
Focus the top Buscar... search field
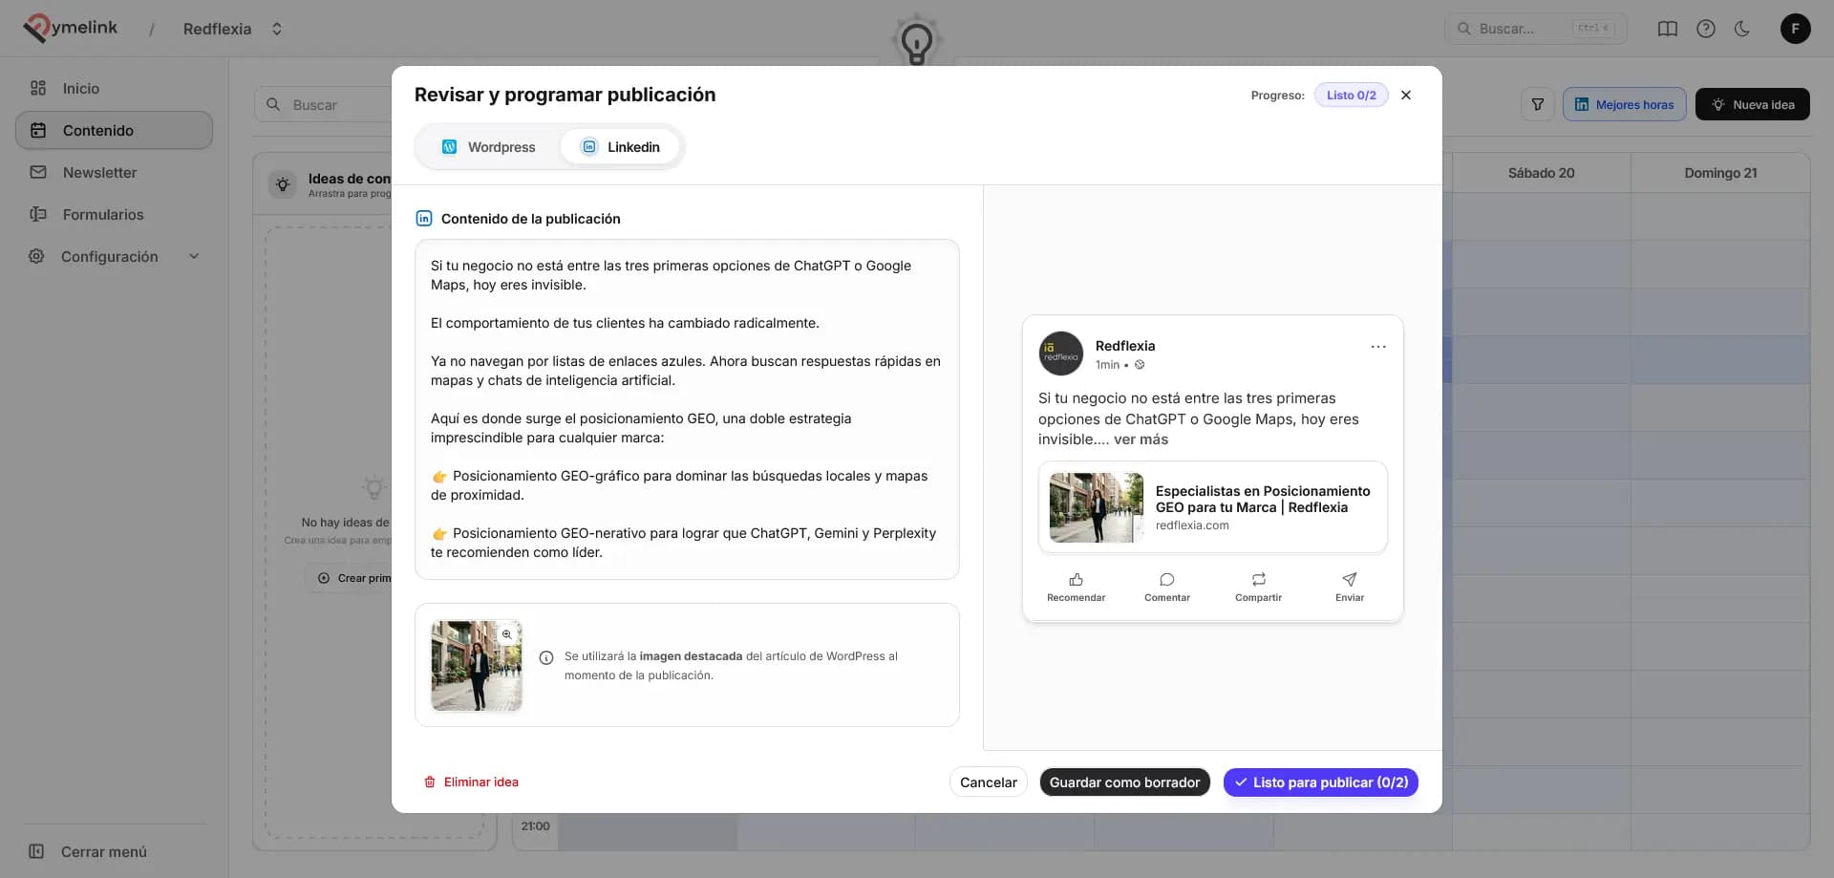point(1535,29)
